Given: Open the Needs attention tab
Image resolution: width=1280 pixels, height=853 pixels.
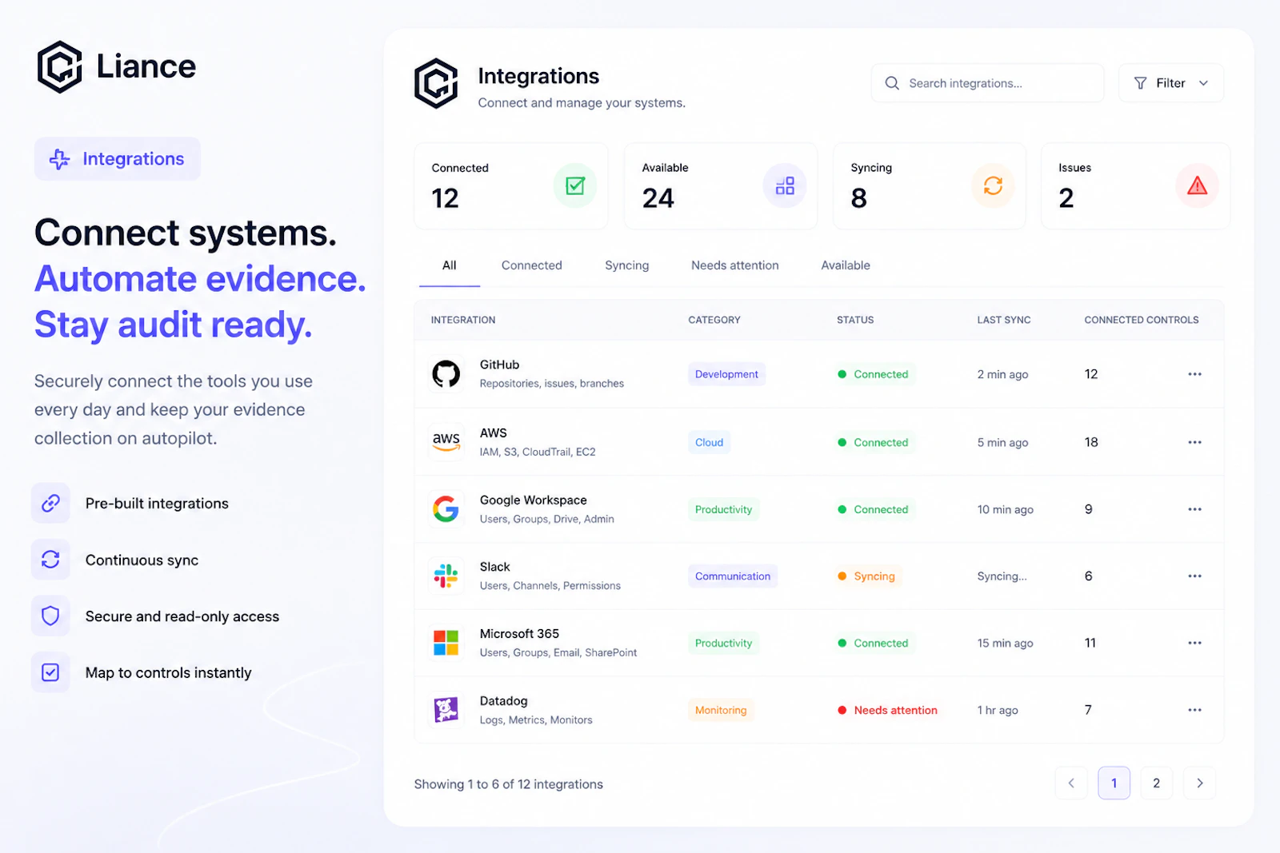Looking at the screenshot, I should [735, 265].
